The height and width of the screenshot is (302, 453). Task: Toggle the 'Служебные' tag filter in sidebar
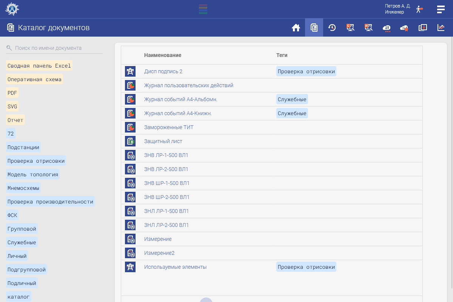(22, 242)
